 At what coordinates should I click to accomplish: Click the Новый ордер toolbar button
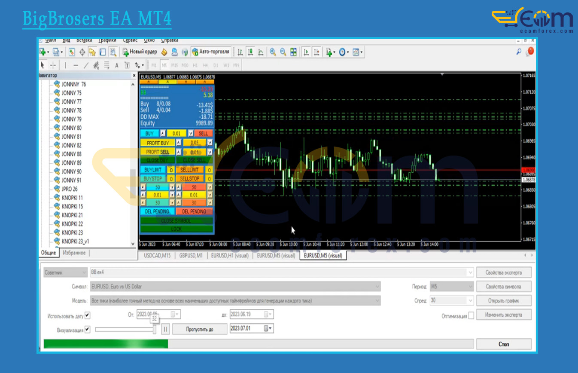[x=140, y=52]
